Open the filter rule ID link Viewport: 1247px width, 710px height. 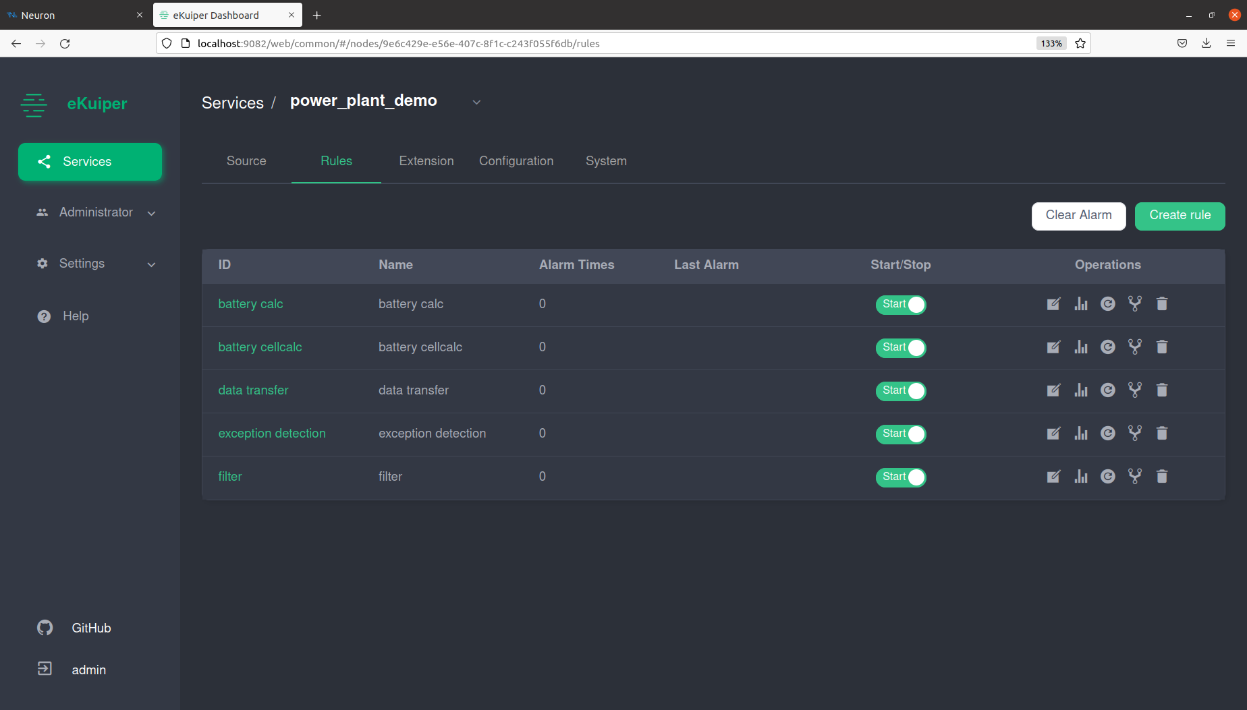[229, 477]
